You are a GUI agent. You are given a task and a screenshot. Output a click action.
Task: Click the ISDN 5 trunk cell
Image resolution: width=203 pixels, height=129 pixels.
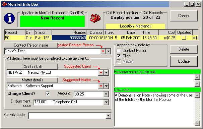click(x=112, y=38)
